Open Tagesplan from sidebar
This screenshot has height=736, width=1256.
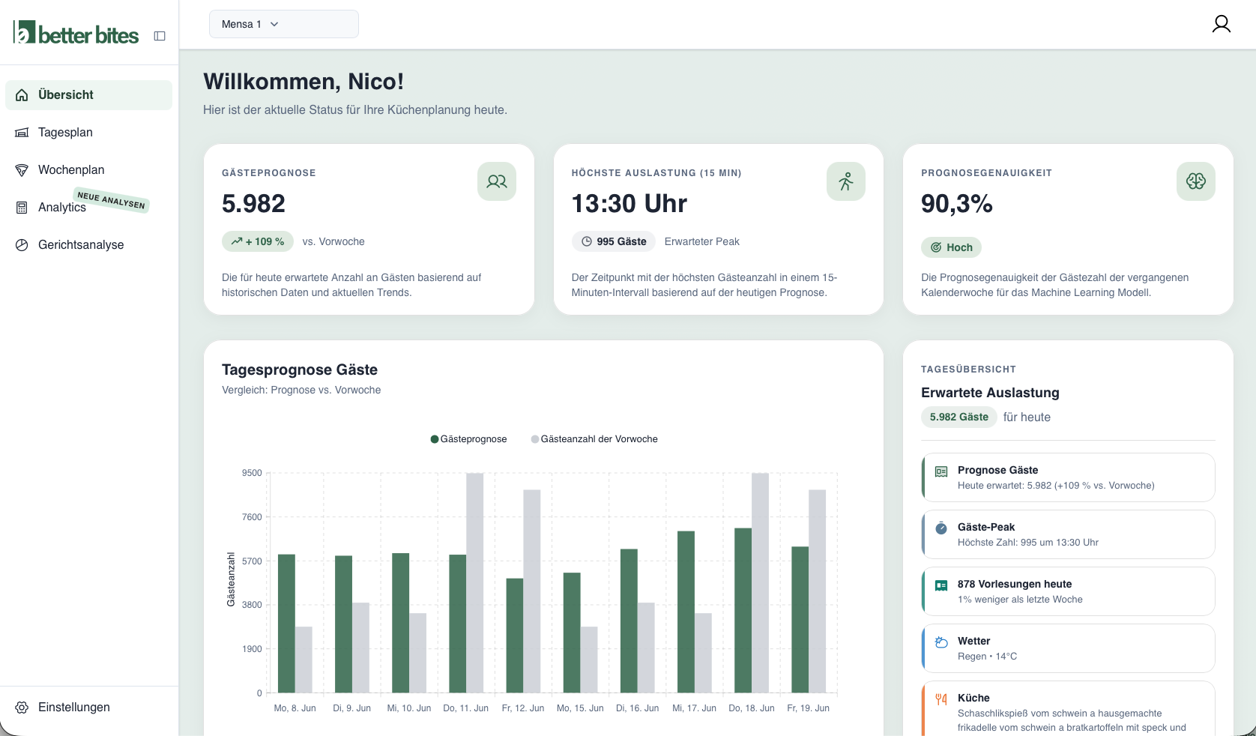[88, 133]
